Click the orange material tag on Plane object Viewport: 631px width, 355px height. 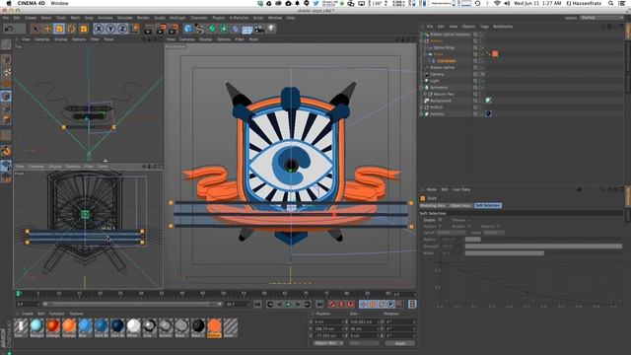coord(495,54)
